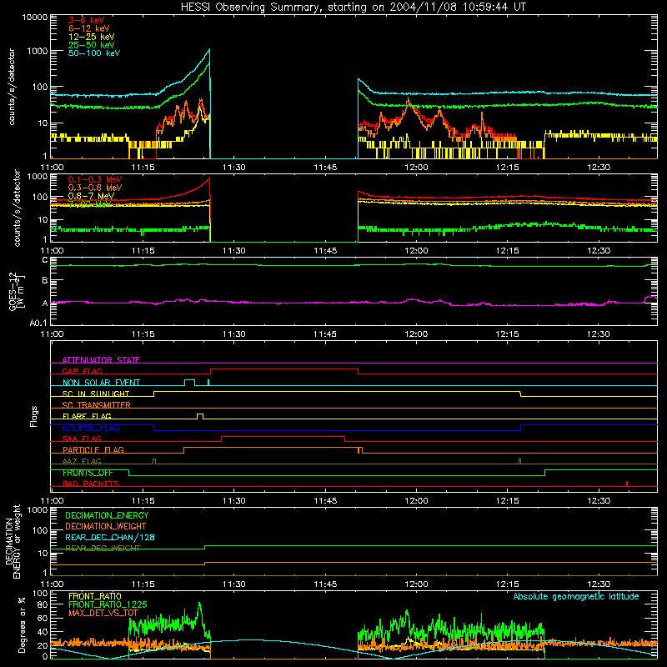Click the 11:45 time label under the top panel
The image size is (667, 667).
point(325,168)
